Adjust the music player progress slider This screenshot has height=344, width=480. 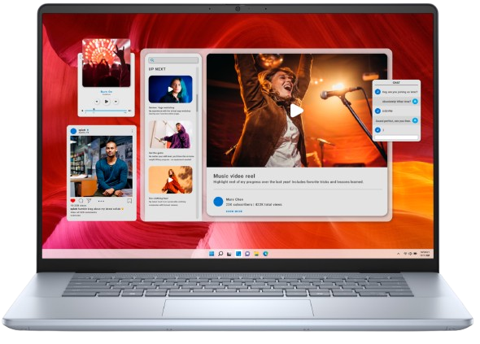pos(106,110)
